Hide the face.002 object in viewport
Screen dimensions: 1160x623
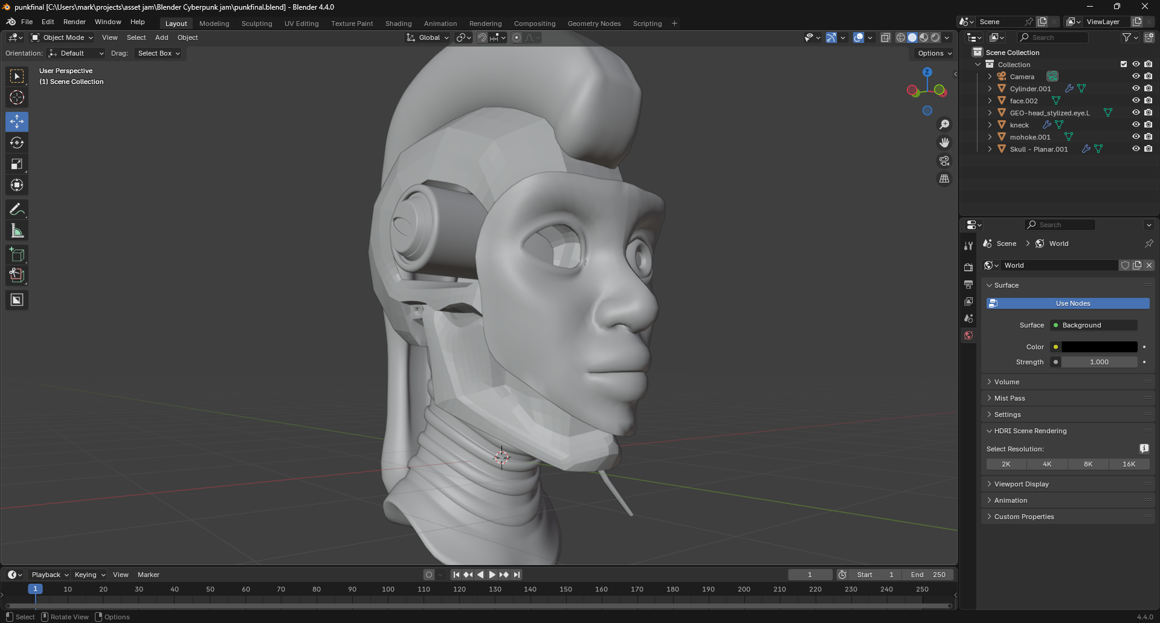click(1136, 101)
